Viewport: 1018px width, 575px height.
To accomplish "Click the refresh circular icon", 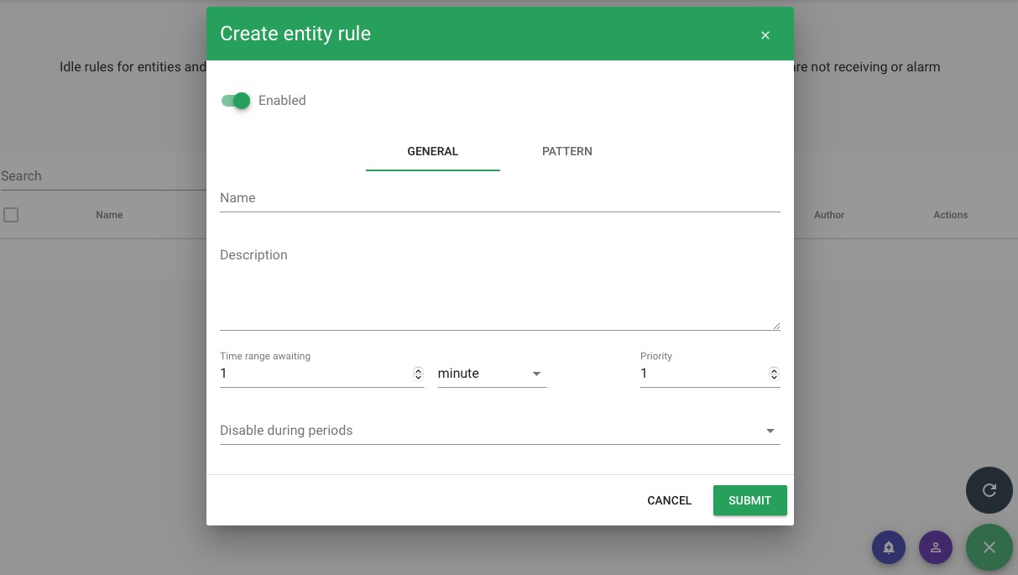I will click(989, 489).
